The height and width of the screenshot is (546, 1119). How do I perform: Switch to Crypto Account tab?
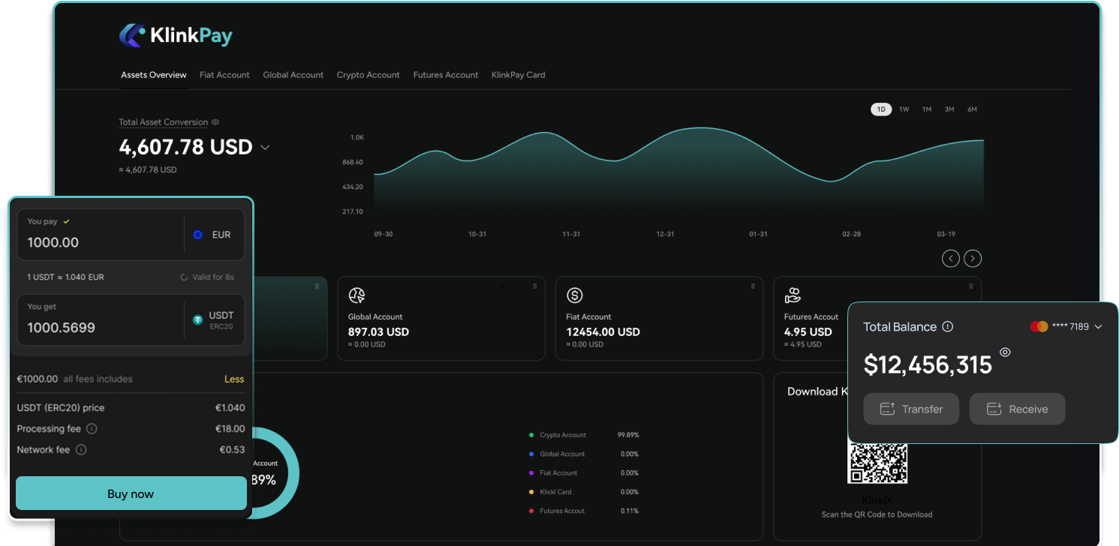368,75
